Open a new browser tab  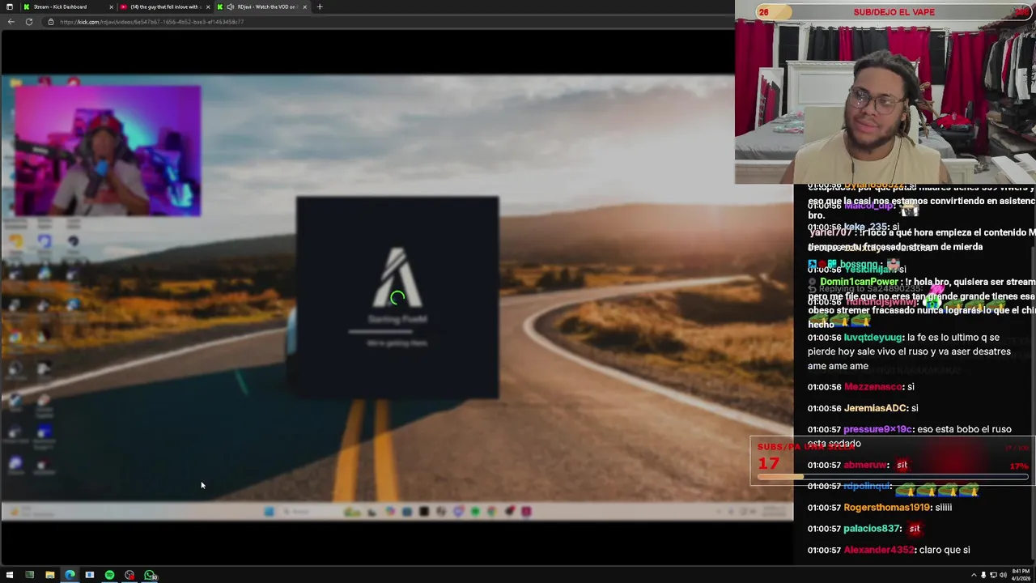(320, 6)
